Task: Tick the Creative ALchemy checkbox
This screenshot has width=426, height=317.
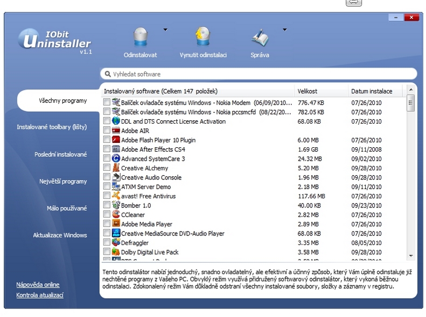Action: pyautogui.click(x=107, y=168)
